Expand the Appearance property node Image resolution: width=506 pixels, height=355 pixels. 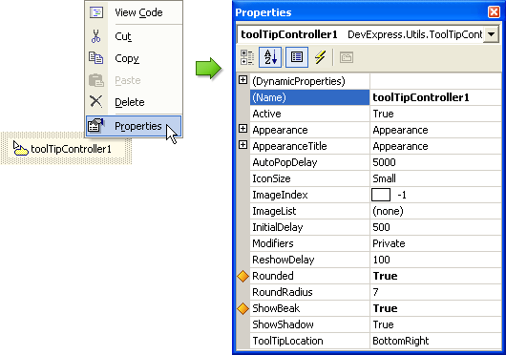click(243, 129)
